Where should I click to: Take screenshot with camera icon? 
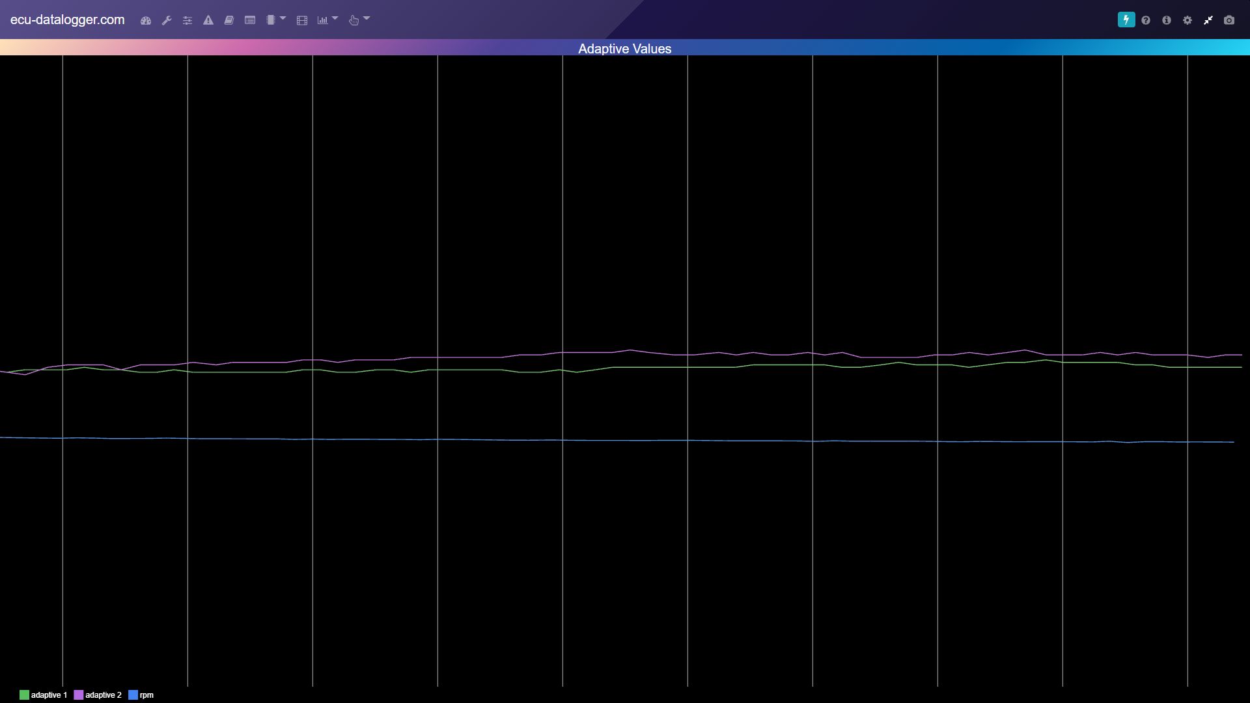point(1229,20)
